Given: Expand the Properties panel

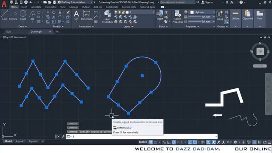Looking at the screenshot, I should pyautogui.click(x=192, y=26).
